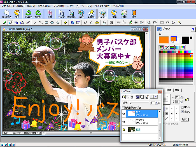Select the rectangle shape tool

click(x=46, y=23)
